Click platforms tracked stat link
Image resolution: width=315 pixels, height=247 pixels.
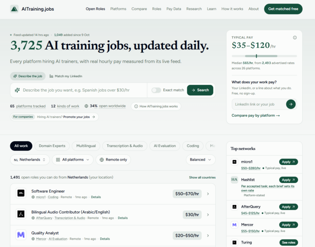[x=31, y=106]
